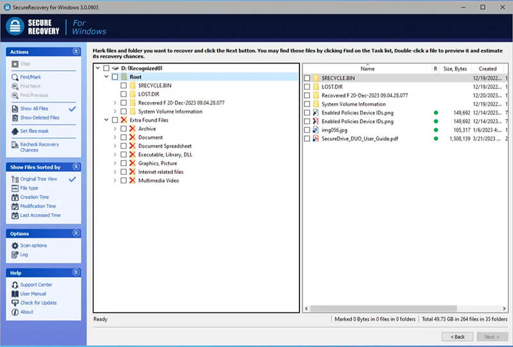Screen dimensions: 513x347
Task: Collapse the Help panel
Action: (x=76, y=273)
